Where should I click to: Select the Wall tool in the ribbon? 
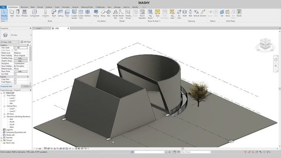click(x=12, y=13)
